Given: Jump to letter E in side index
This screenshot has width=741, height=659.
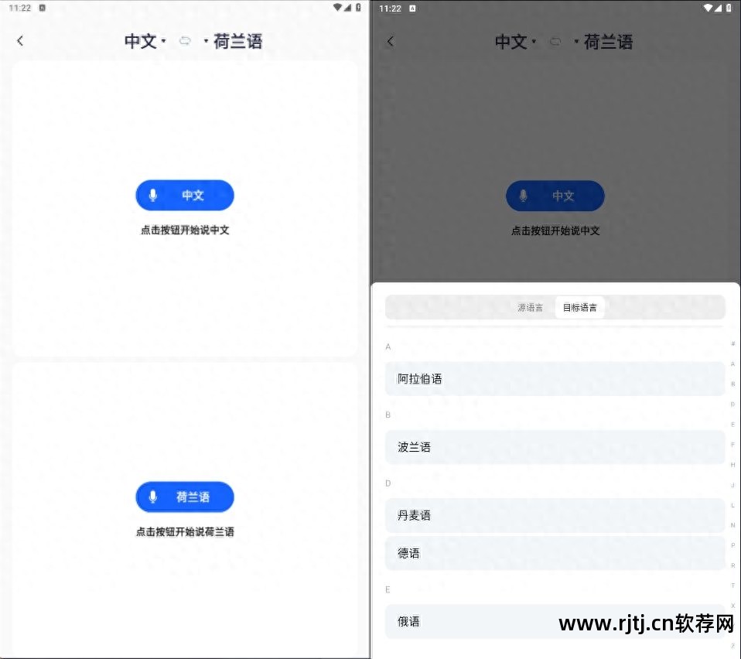Looking at the screenshot, I should click(733, 424).
